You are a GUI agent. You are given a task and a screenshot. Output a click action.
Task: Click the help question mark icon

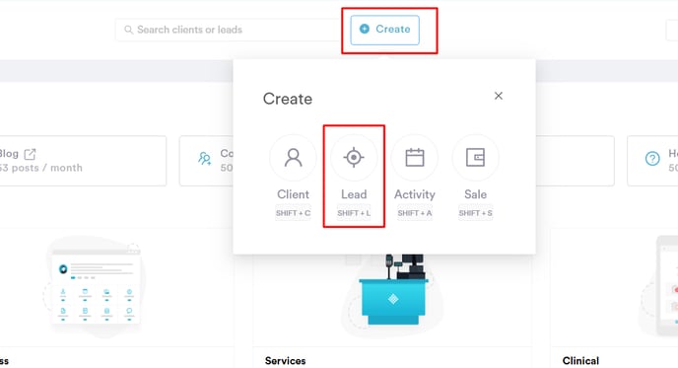652,159
